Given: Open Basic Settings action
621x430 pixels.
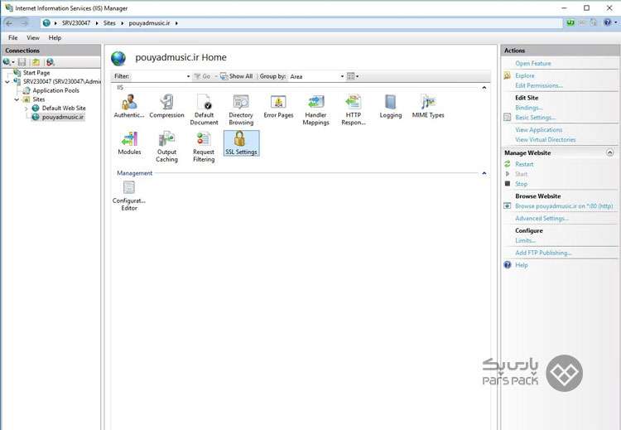Looking at the screenshot, I should (535, 118).
